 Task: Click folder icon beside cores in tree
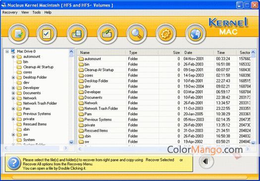click(19, 72)
